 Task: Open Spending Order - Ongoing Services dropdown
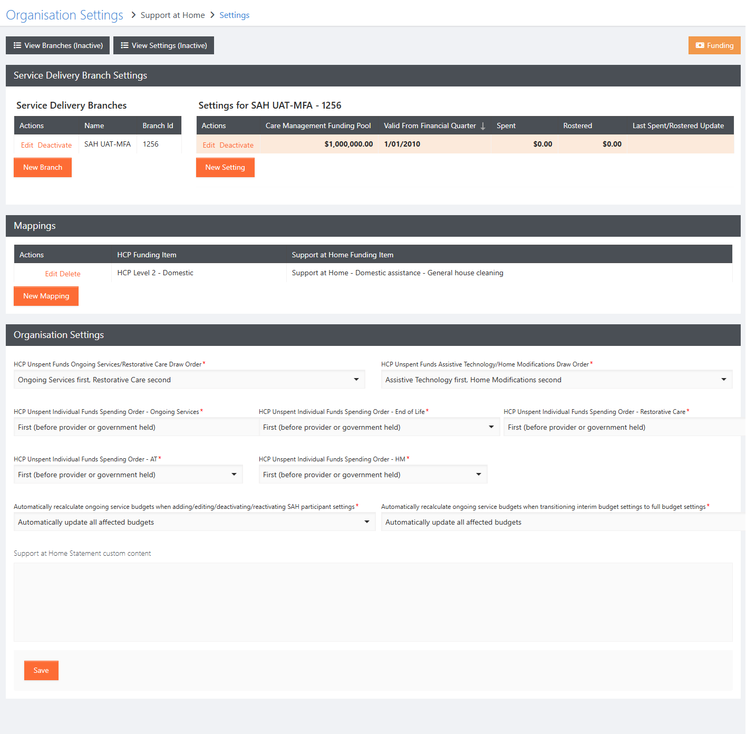pyautogui.click(x=136, y=427)
